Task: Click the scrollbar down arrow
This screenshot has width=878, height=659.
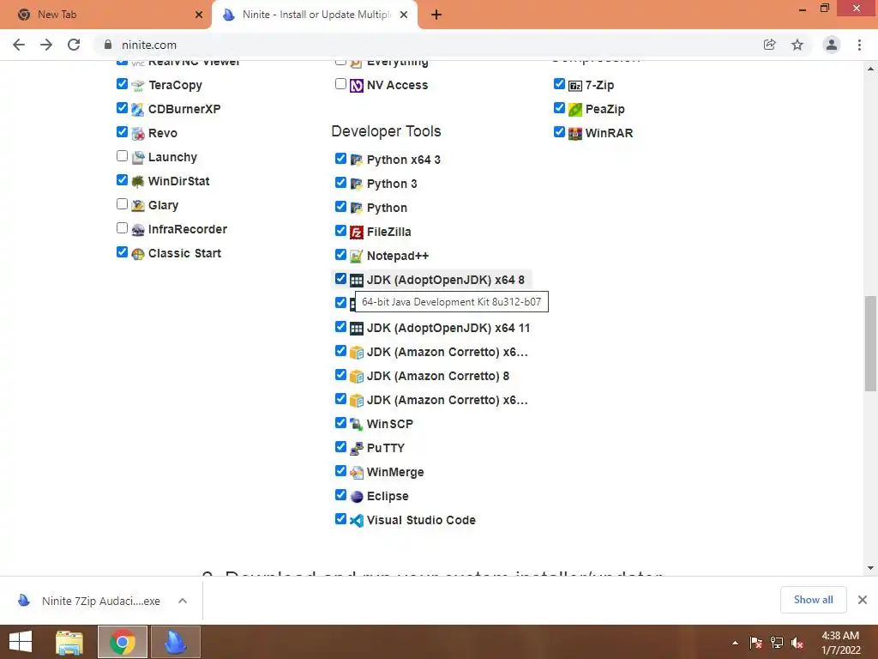Action: point(870,568)
